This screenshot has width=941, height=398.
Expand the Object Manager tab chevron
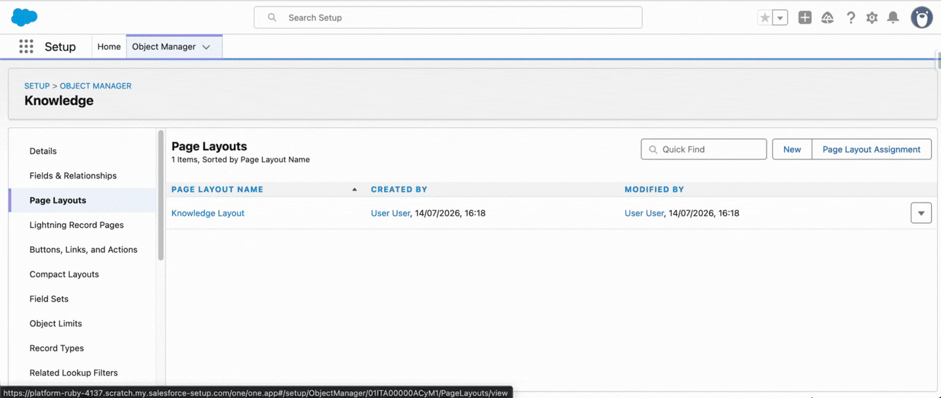click(206, 47)
